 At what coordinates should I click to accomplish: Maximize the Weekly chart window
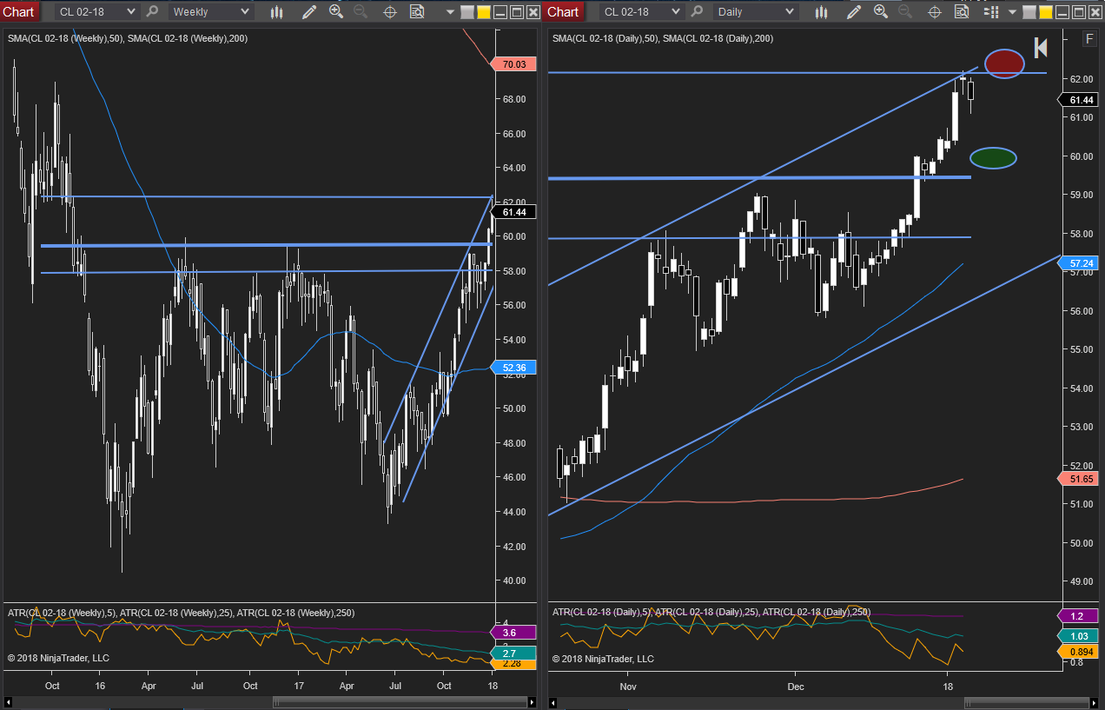(516, 12)
